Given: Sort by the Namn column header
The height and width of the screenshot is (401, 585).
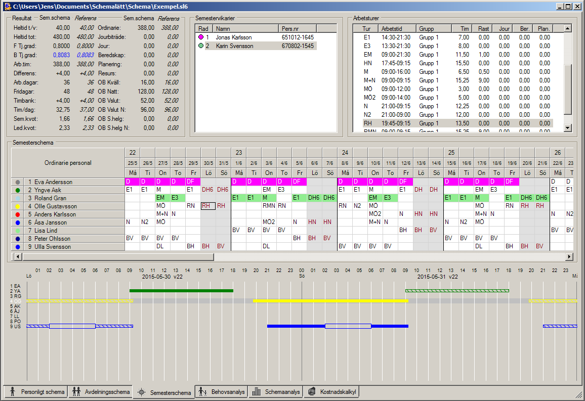Looking at the screenshot, I should (x=245, y=29).
